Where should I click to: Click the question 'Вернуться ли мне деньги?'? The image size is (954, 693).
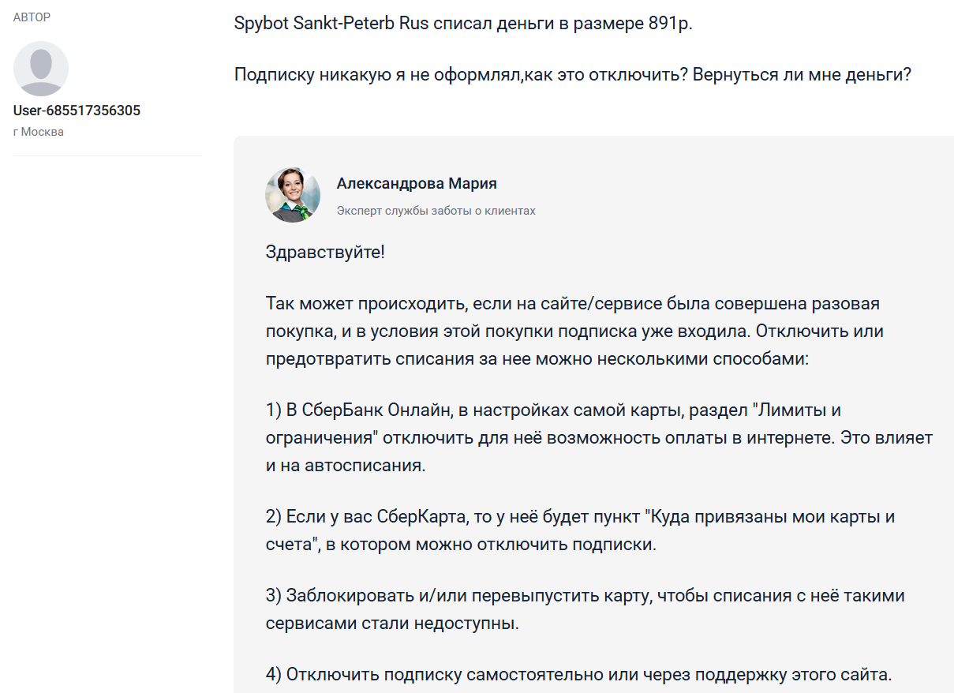pos(802,76)
